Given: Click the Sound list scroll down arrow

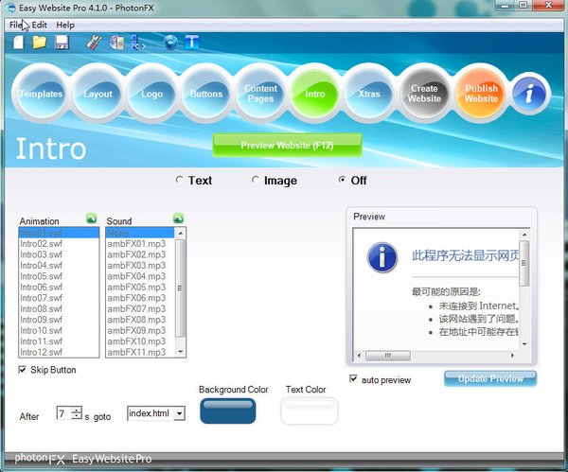Looking at the screenshot, I should (181, 352).
